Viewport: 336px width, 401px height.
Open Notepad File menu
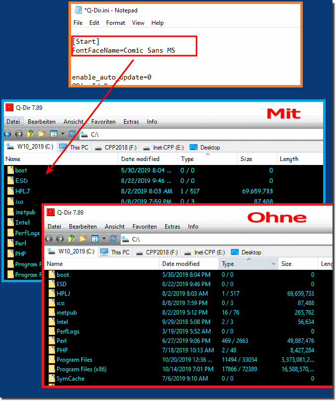pos(78,23)
